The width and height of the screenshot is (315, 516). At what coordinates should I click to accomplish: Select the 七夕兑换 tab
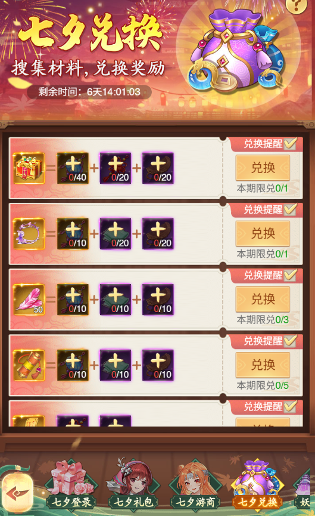(x=258, y=486)
